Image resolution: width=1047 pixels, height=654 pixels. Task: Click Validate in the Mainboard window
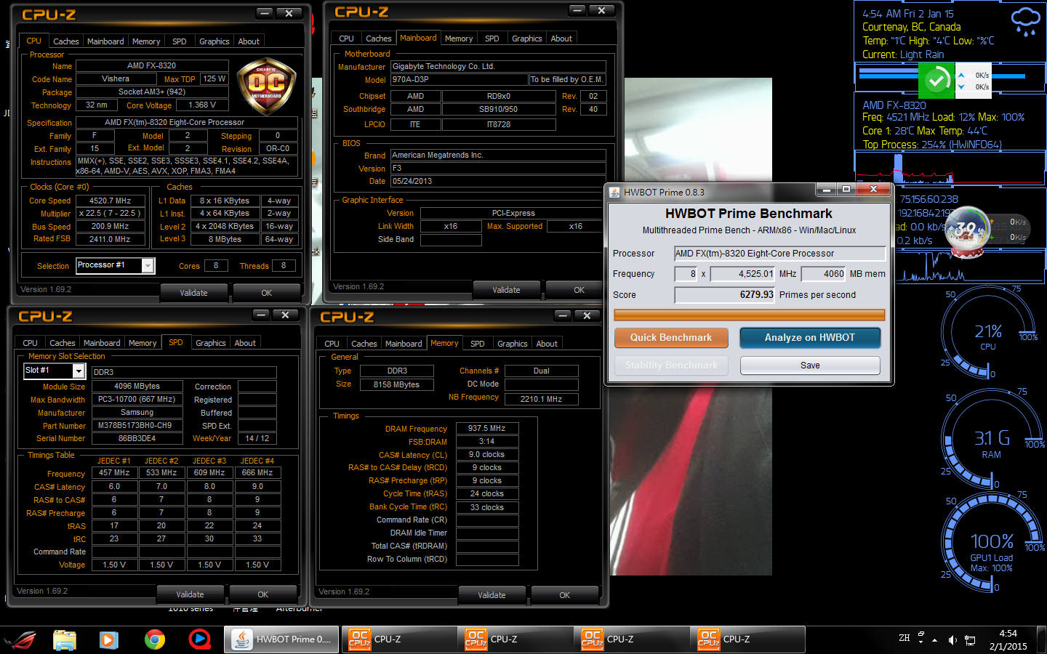point(506,290)
